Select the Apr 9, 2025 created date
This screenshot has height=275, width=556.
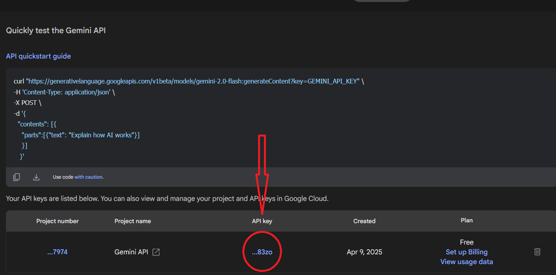pos(364,252)
